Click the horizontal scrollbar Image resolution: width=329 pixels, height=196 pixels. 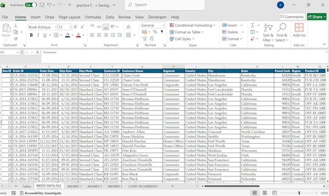pyautogui.click(x=232, y=186)
